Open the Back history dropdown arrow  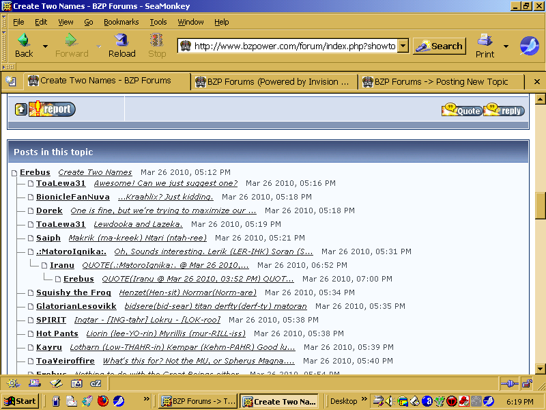point(45,46)
